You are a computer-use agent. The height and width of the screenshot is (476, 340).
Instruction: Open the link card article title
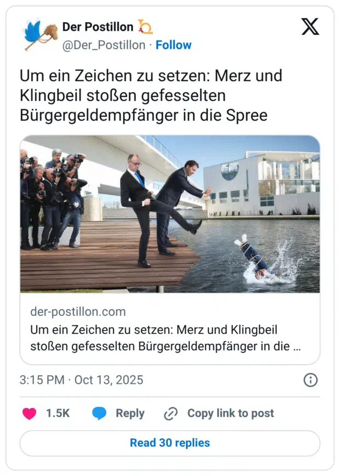[x=166, y=338]
